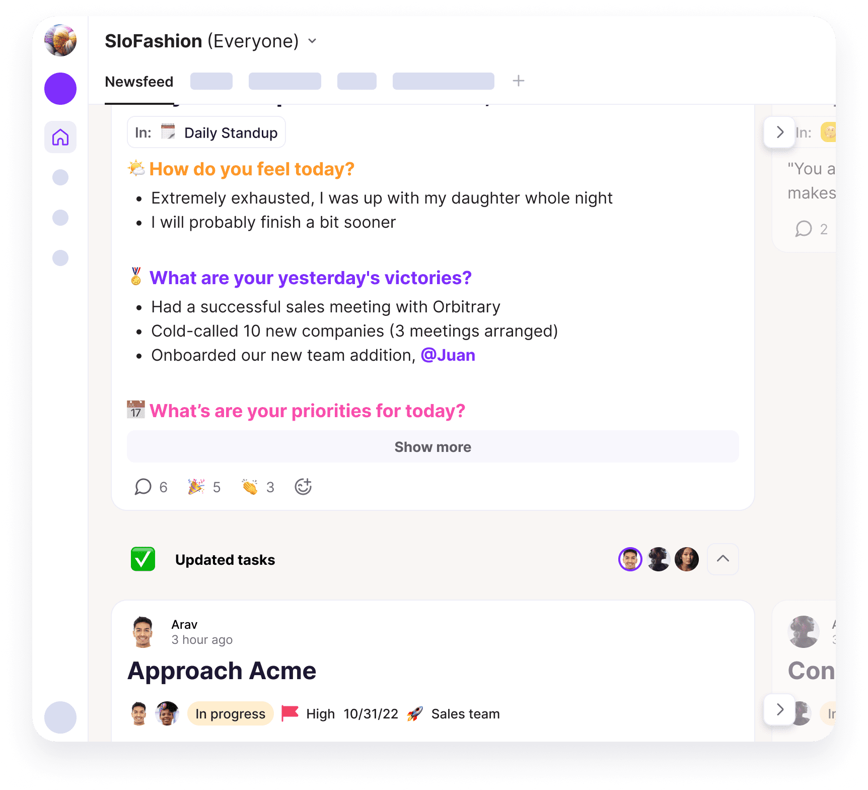
Task: Open the Home icon in sidebar
Action: (60, 137)
